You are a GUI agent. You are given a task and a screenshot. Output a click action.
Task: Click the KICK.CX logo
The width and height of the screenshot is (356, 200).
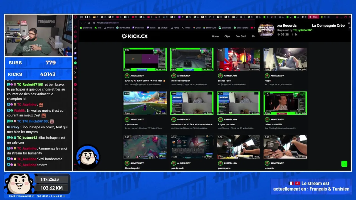click(x=135, y=36)
